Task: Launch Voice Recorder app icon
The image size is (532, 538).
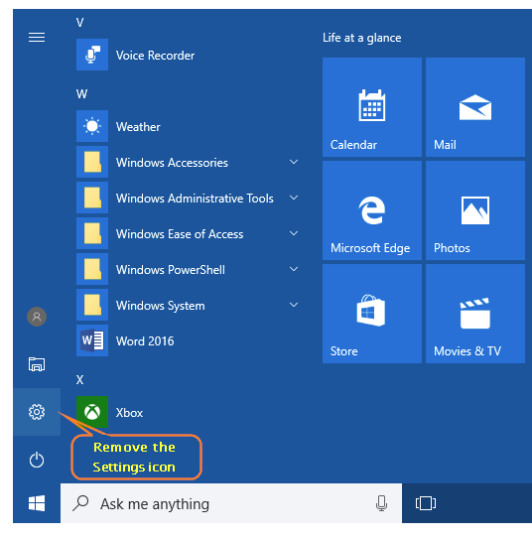Action: (92, 55)
